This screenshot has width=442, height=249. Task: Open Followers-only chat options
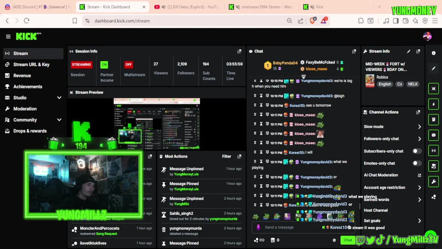pos(393,139)
